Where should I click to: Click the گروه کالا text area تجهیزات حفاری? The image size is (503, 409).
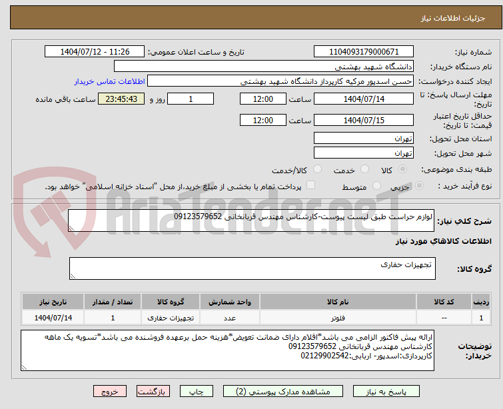click(x=252, y=268)
